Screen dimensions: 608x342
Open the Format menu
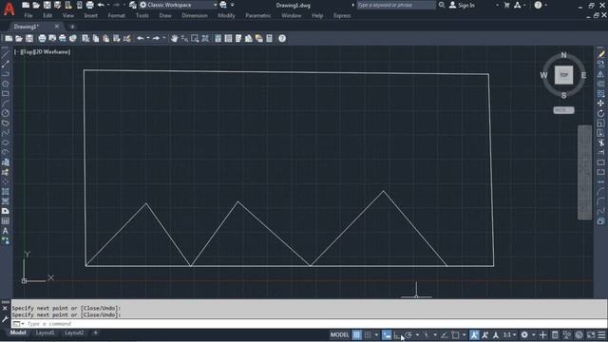pyautogui.click(x=116, y=16)
